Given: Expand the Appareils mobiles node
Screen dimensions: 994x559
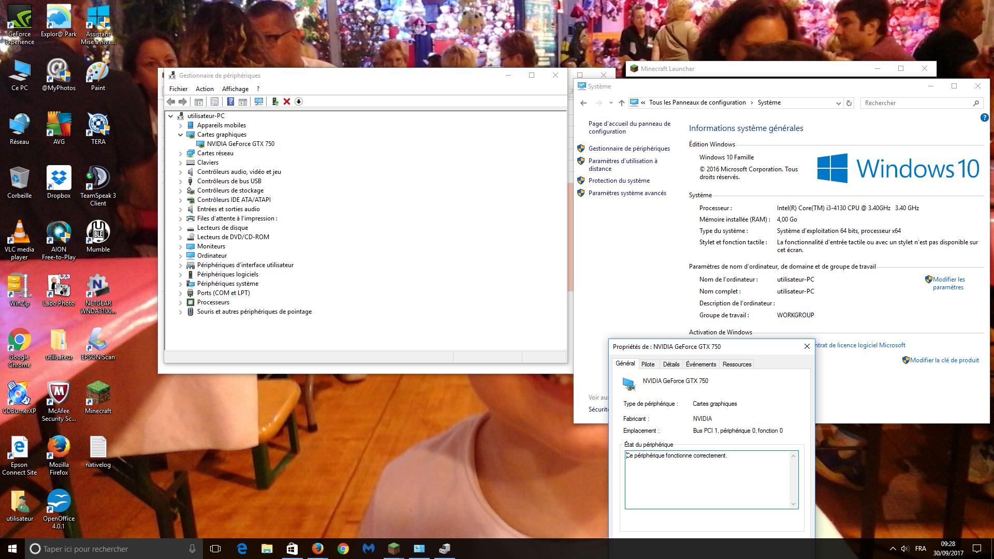Looking at the screenshot, I should pyautogui.click(x=180, y=125).
